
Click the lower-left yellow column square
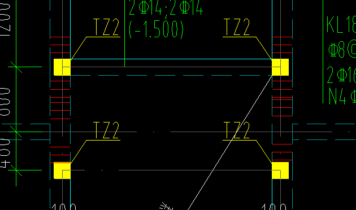coord(62,170)
